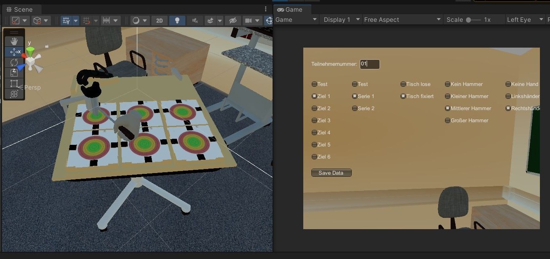Click the Teilnehmernummer input field

pyautogui.click(x=369, y=64)
